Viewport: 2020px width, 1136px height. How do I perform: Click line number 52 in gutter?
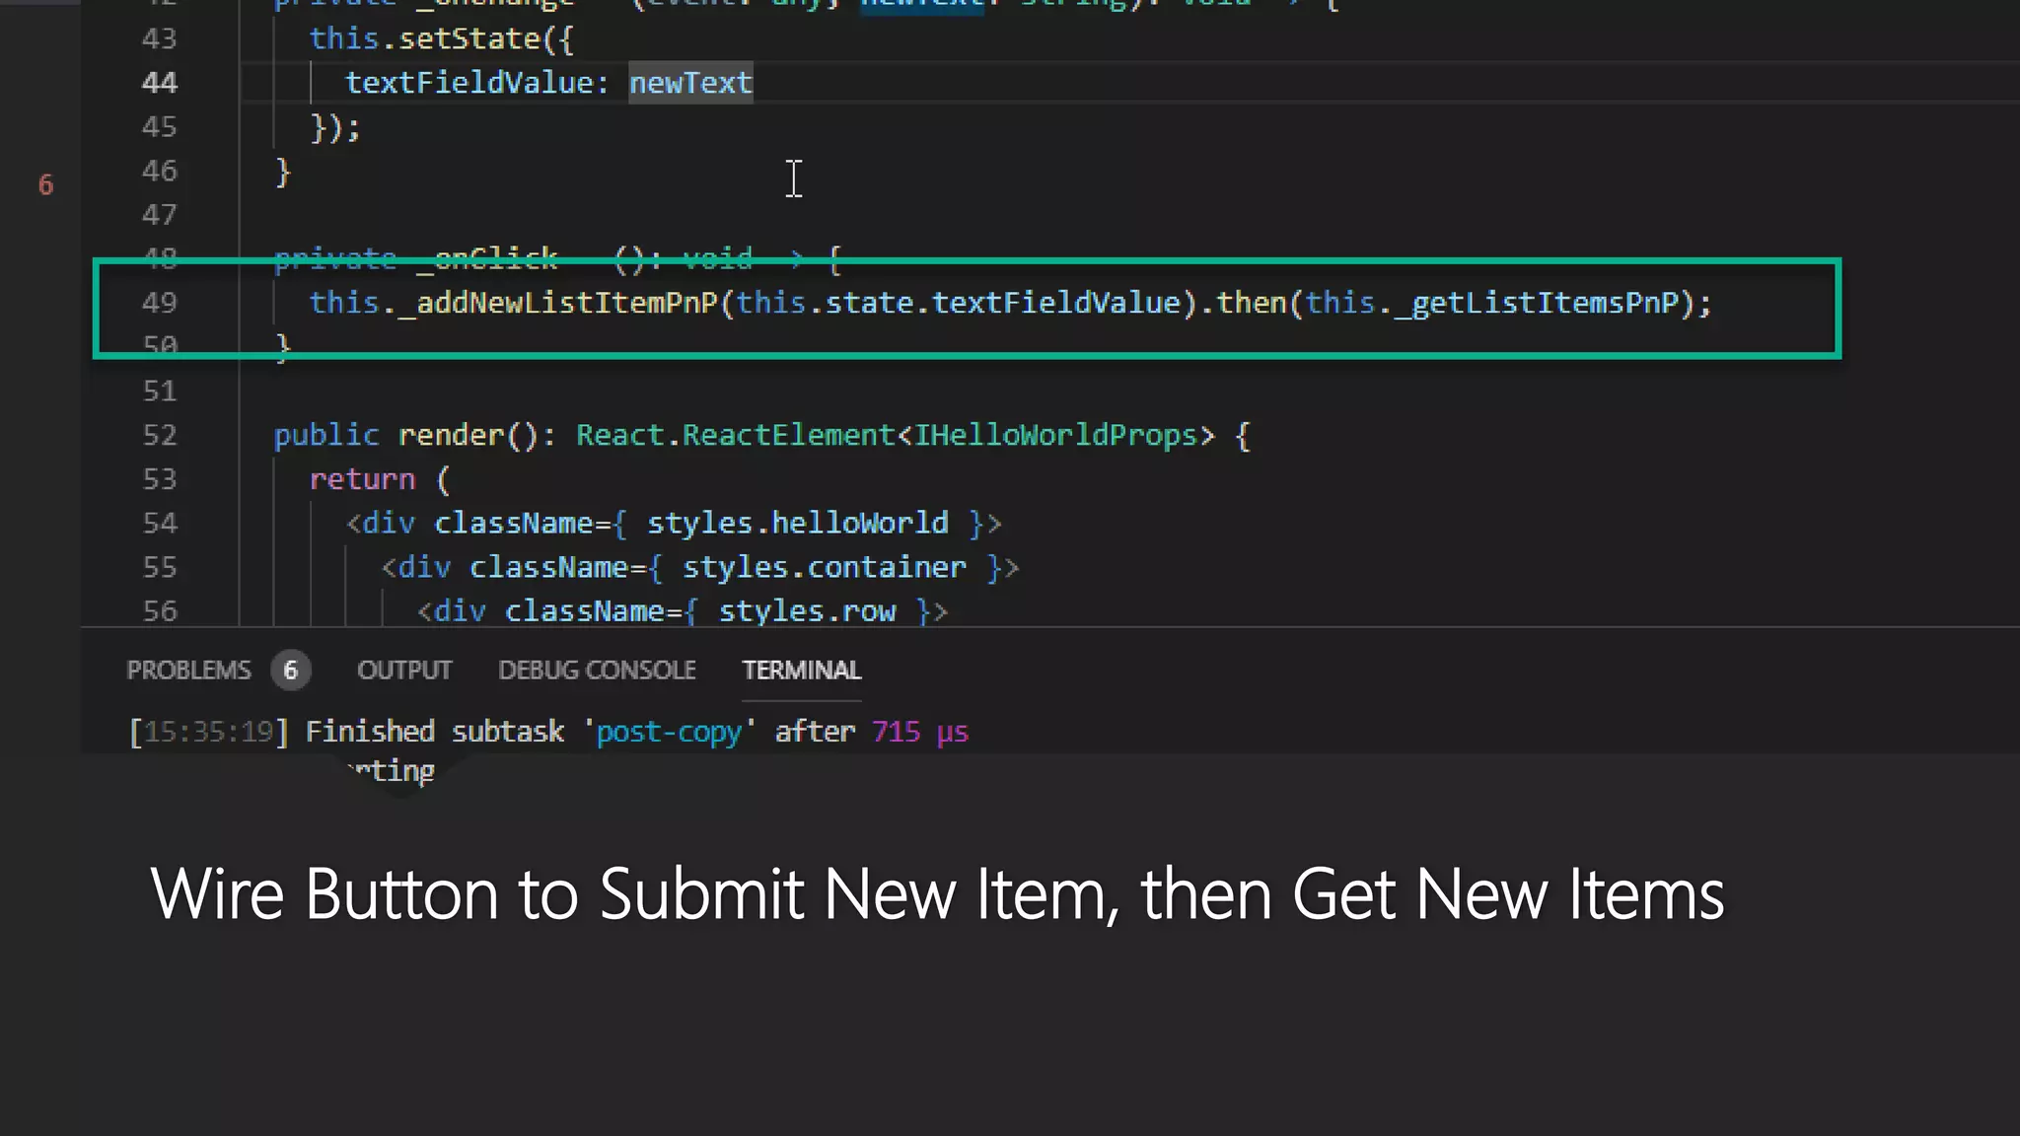160,435
